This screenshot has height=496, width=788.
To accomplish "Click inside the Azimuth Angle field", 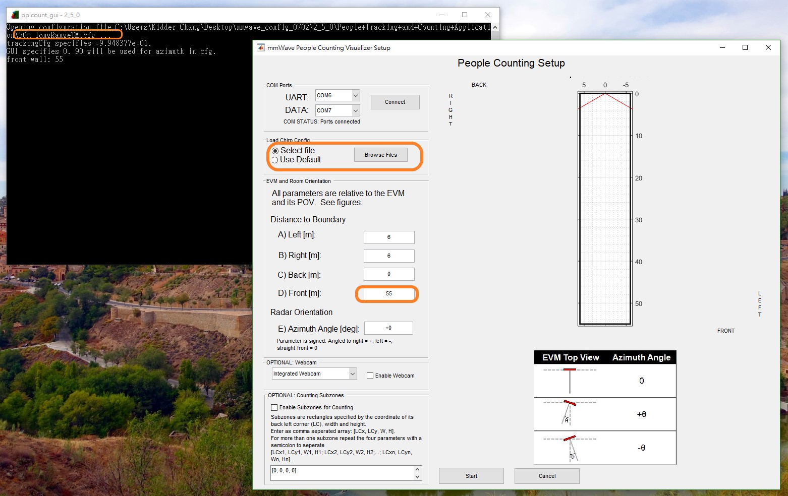I will pyautogui.click(x=388, y=328).
